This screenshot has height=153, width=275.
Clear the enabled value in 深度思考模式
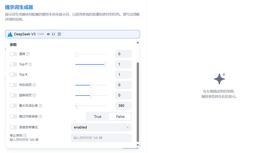(x=128, y=127)
